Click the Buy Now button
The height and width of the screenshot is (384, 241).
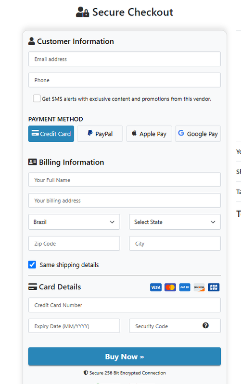(x=125, y=357)
